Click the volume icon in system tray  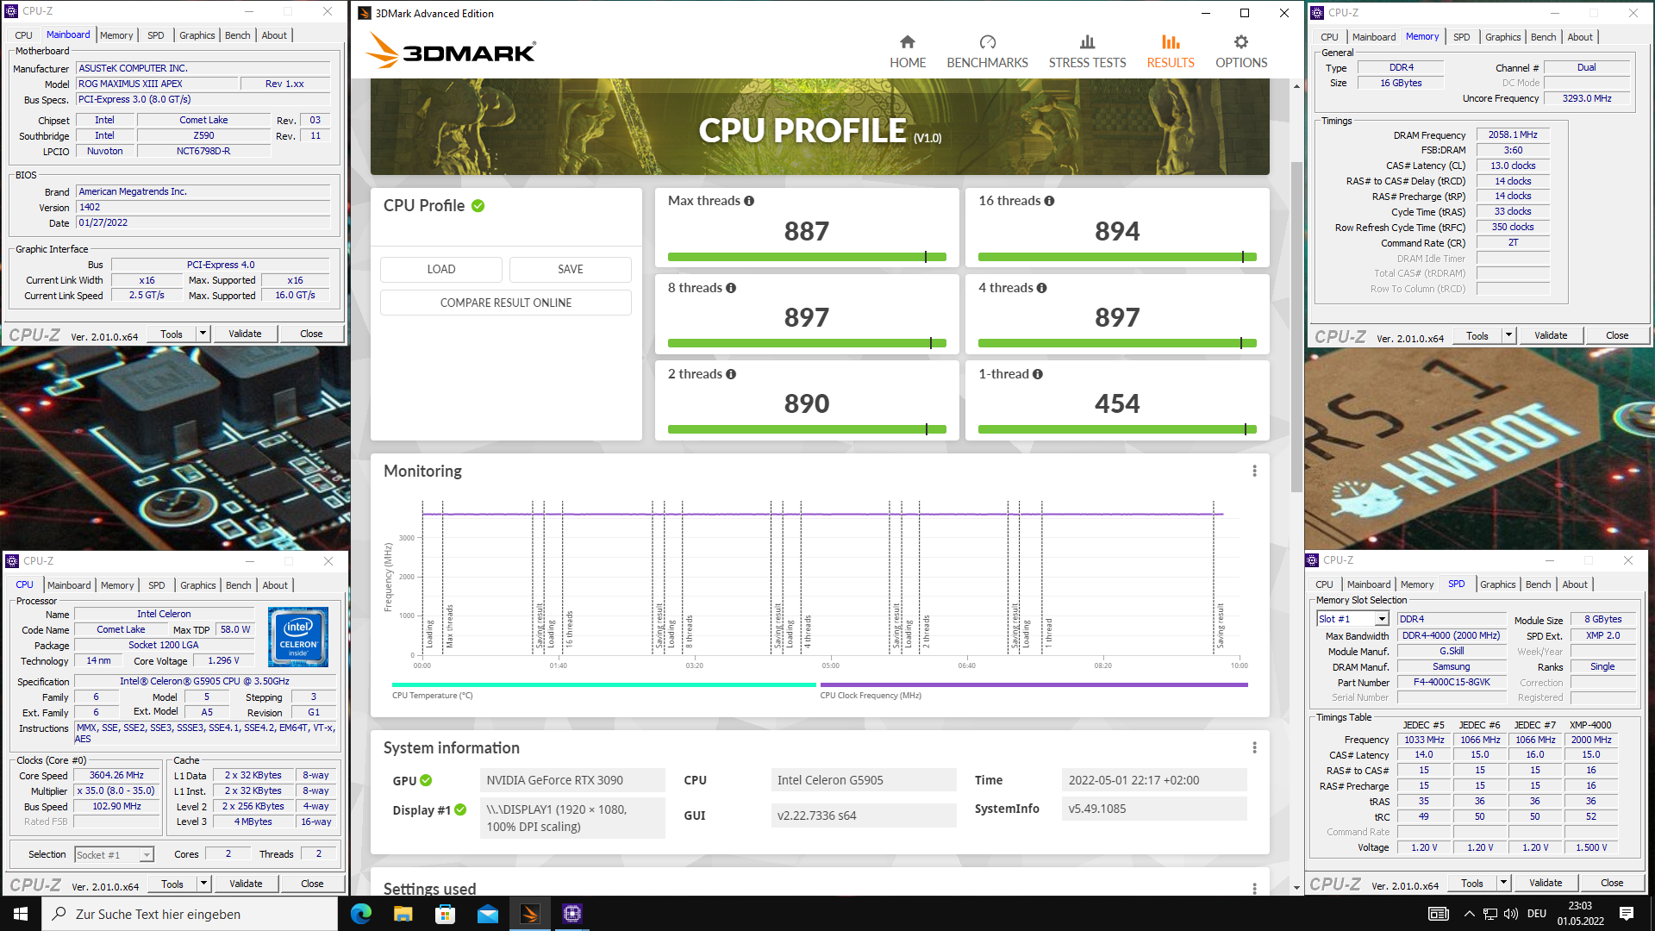(x=1511, y=914)
